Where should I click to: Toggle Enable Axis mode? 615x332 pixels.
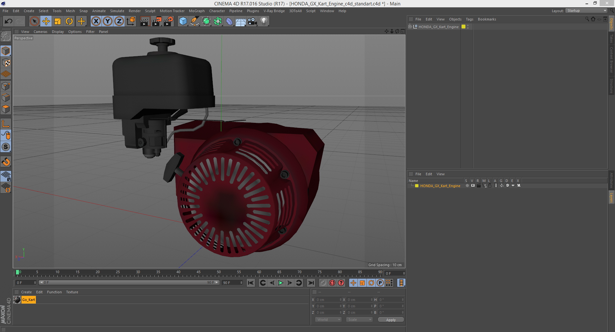tap(6, 124)
